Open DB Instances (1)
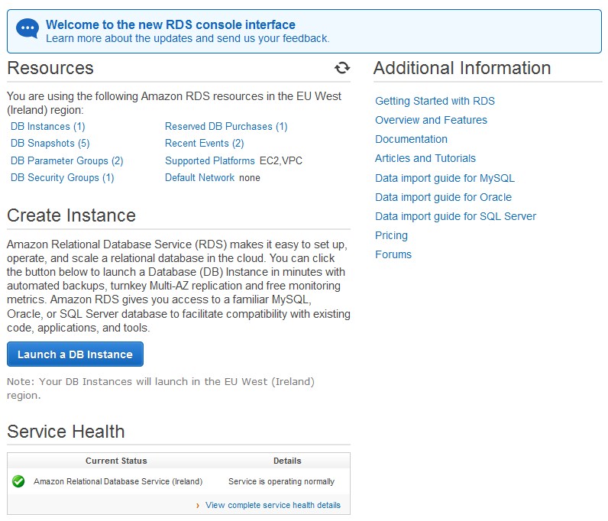 pyautogui.click(x=47, y=127)
